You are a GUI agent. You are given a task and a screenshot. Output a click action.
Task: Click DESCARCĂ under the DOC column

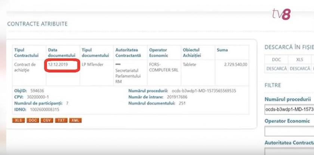(x=276, y=69)
